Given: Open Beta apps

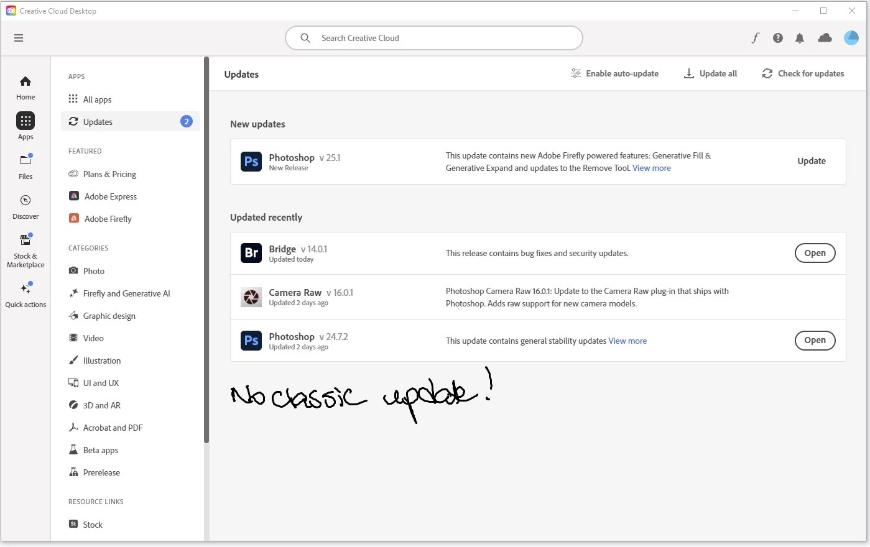Looking at the screenshot, I should (x=93, y=450).
